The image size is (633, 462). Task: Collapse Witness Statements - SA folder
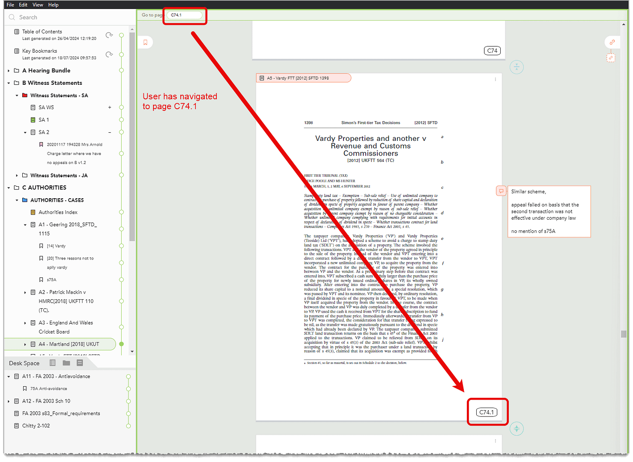click(x=17, y=95)
